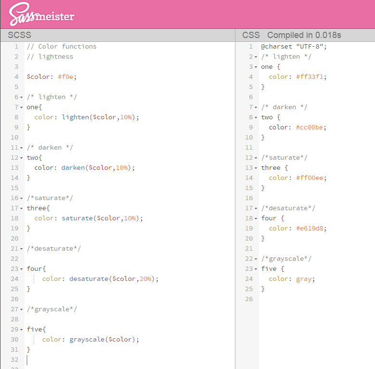Collapse fold arrow on SCSS line 7
Screen dimensions: 375x369
click(x=22, y=108)
